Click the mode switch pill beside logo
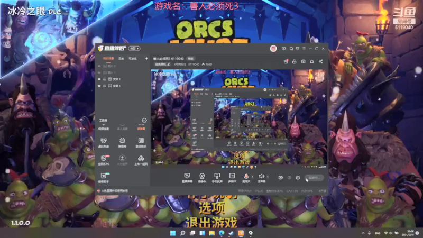This screenshot has height=238, width=423. pyautogui.click(x=134, y=49)
